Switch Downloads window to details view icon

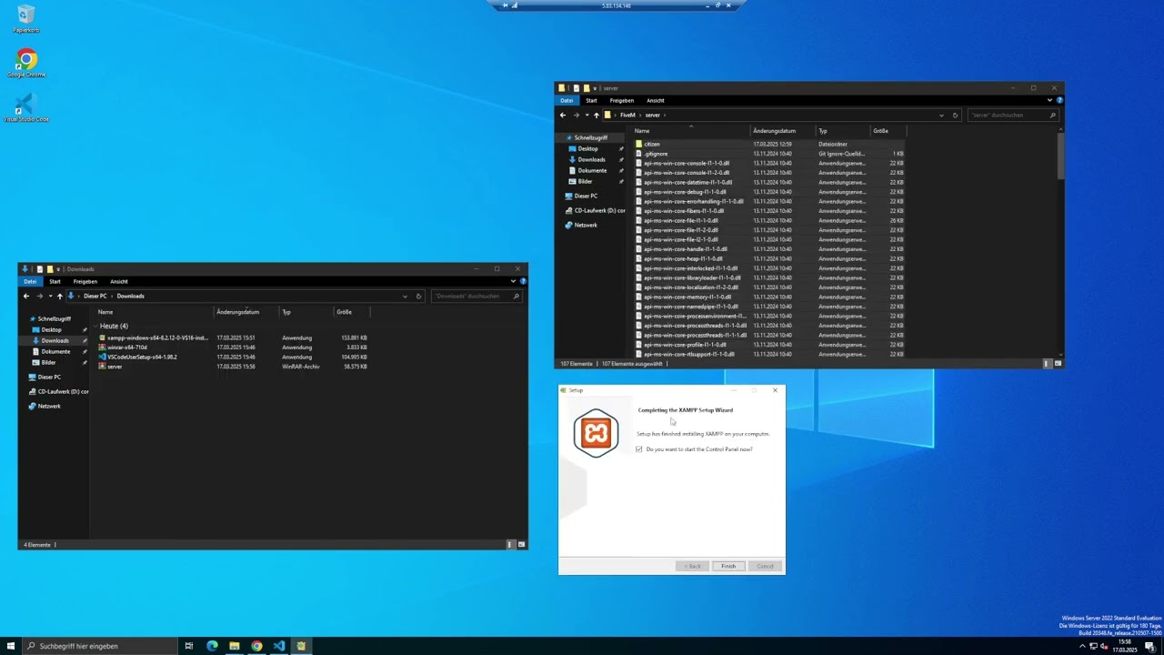click(x=510, y=545)
